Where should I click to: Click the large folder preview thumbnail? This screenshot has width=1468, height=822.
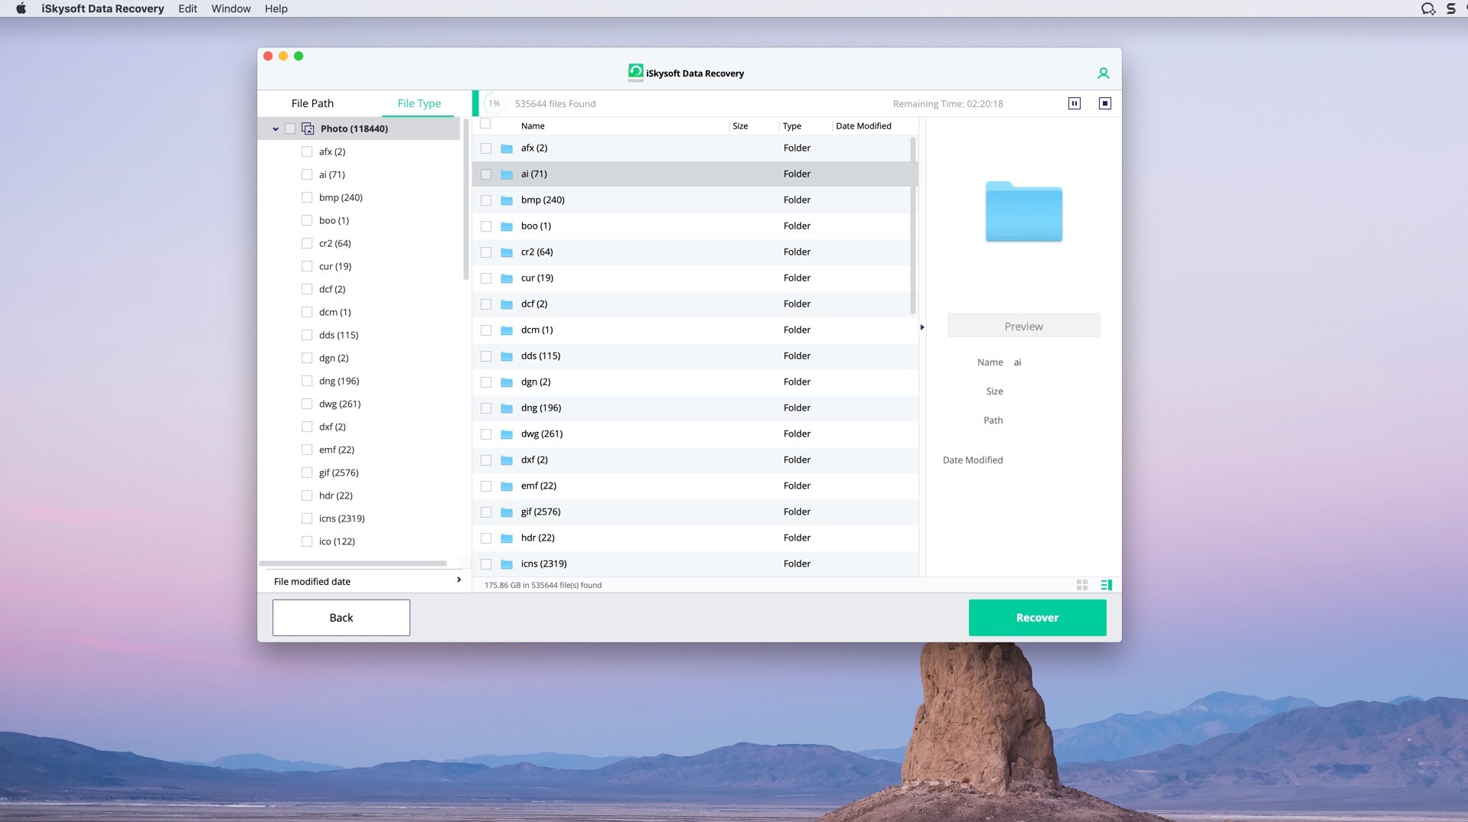[x=1023, y=211]
